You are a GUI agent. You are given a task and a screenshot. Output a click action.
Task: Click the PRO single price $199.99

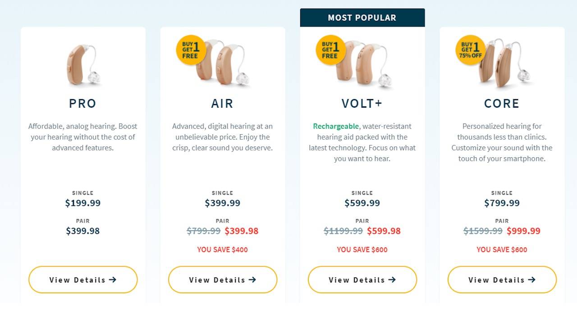[x=83, y=203]
